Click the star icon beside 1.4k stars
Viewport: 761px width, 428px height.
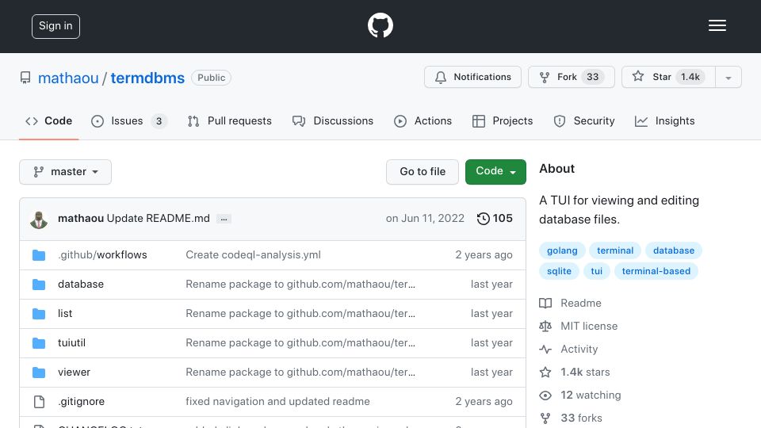(545, 373)
